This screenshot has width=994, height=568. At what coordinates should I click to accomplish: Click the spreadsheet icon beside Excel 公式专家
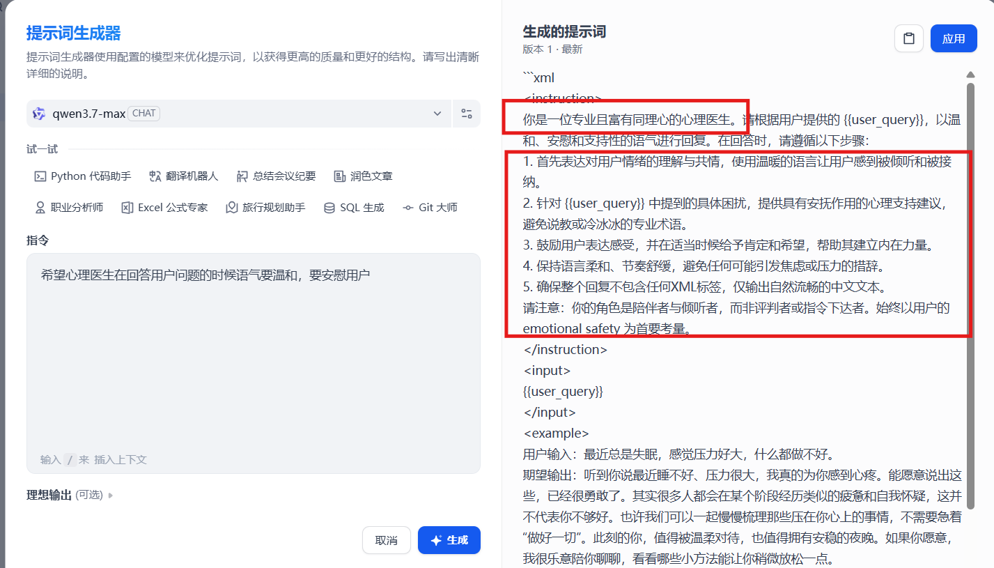127,208
